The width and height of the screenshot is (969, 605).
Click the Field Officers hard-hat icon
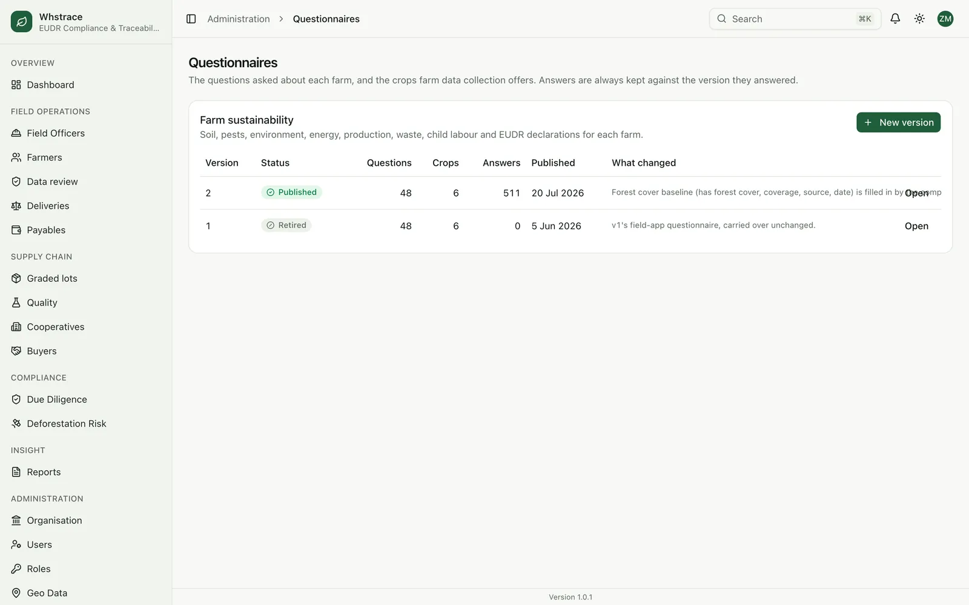click(16, 133)
